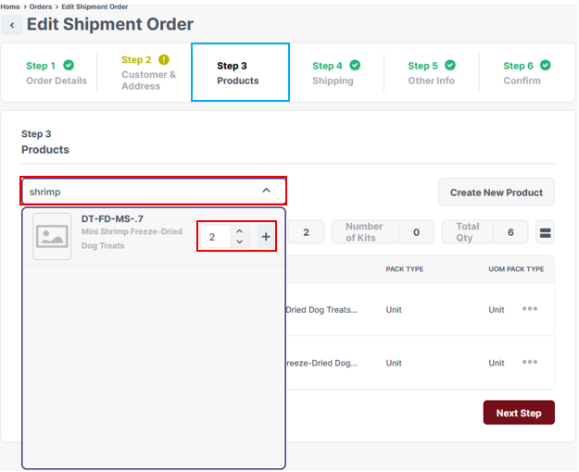Collapse the shrimp product search dropdown
Screen dimensions: 579x472
click(267, 191)
